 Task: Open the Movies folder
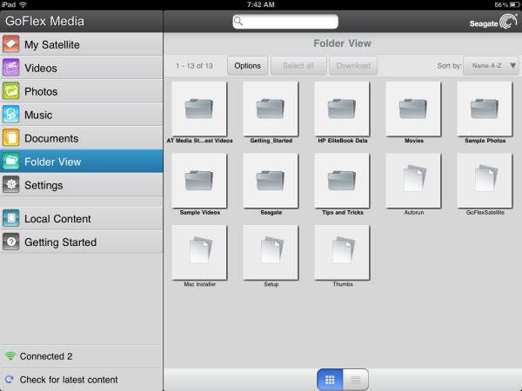(413, 109)
